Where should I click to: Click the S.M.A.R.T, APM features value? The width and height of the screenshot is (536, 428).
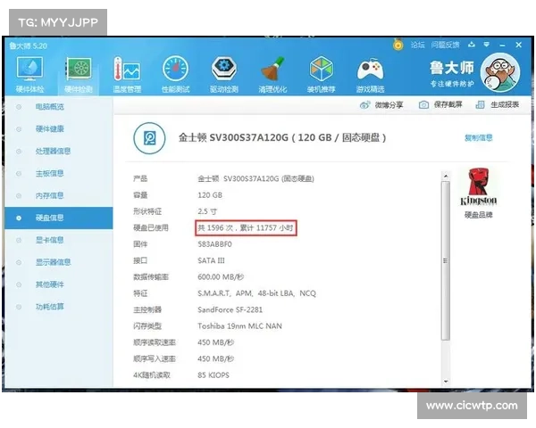[x=256, y=293]
